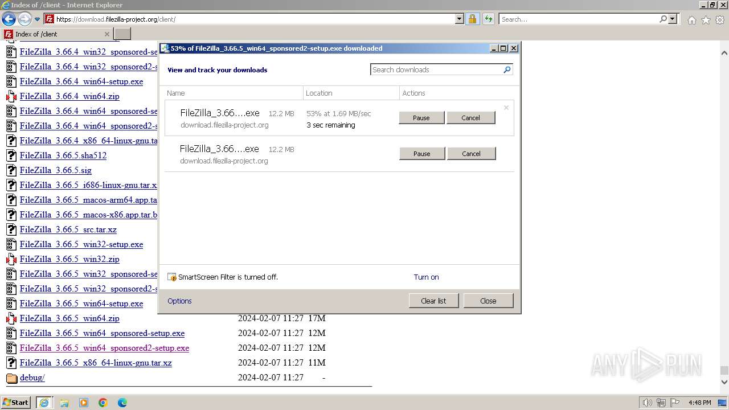Pause the first FileZilla download at 53%
This screenshot has width=729, height=410.
(421, 118)
